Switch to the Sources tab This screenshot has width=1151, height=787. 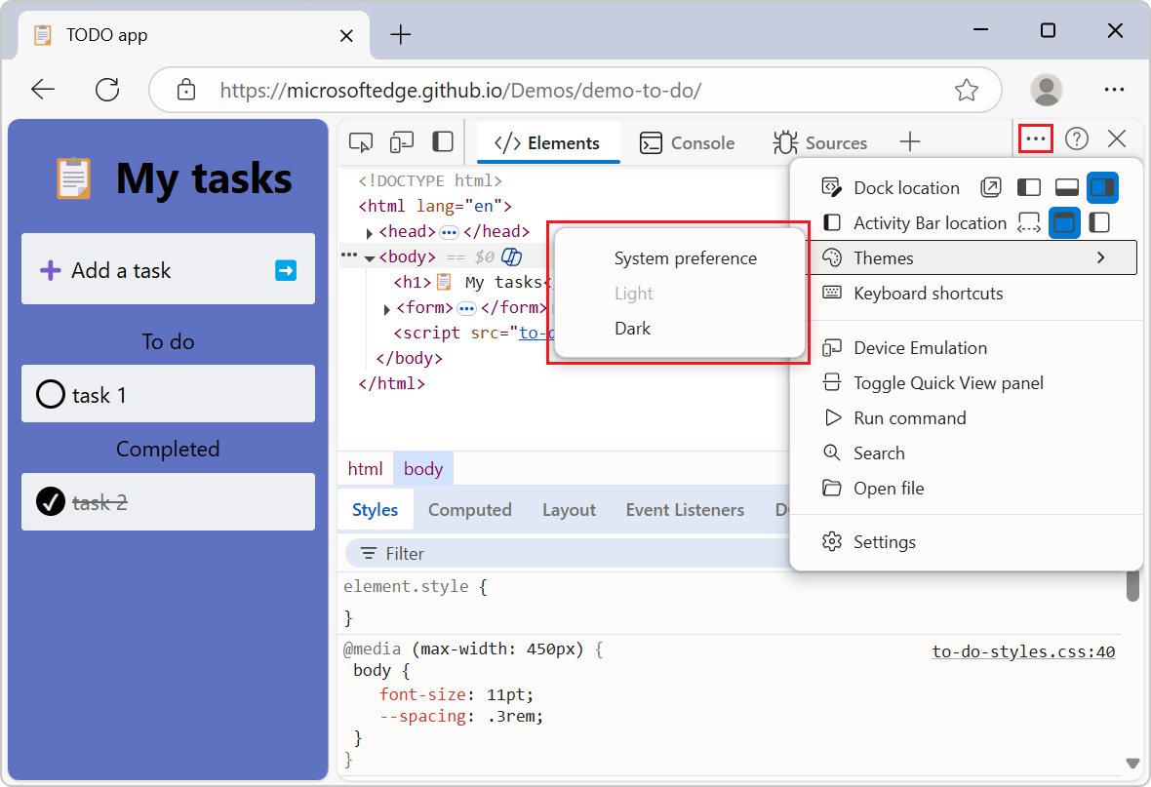[x=820, y=142]
